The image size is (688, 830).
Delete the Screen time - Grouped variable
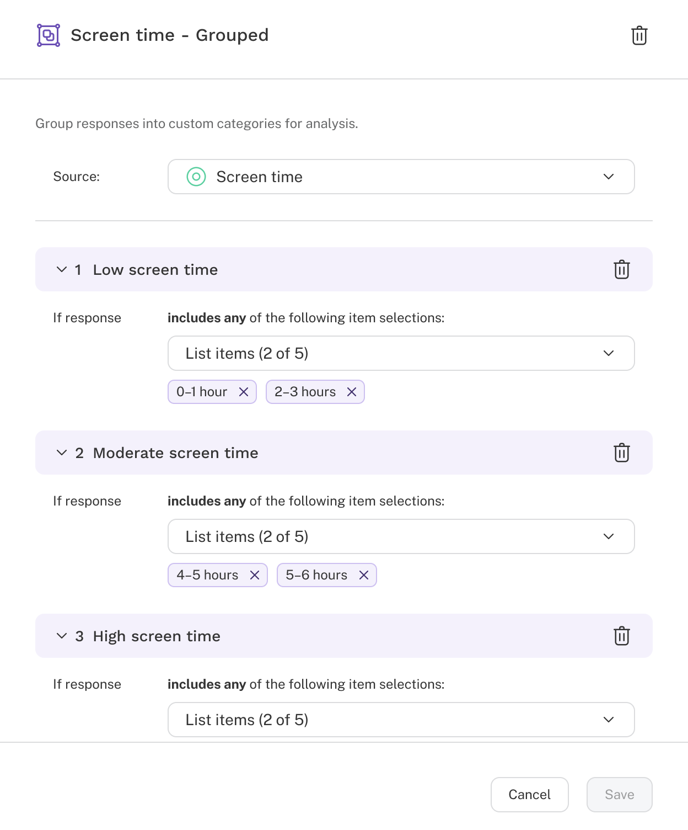pyautogui.click(x=639, y=35)
